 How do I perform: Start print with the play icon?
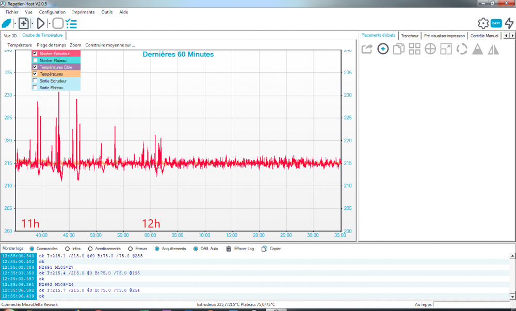coord(41,24)
